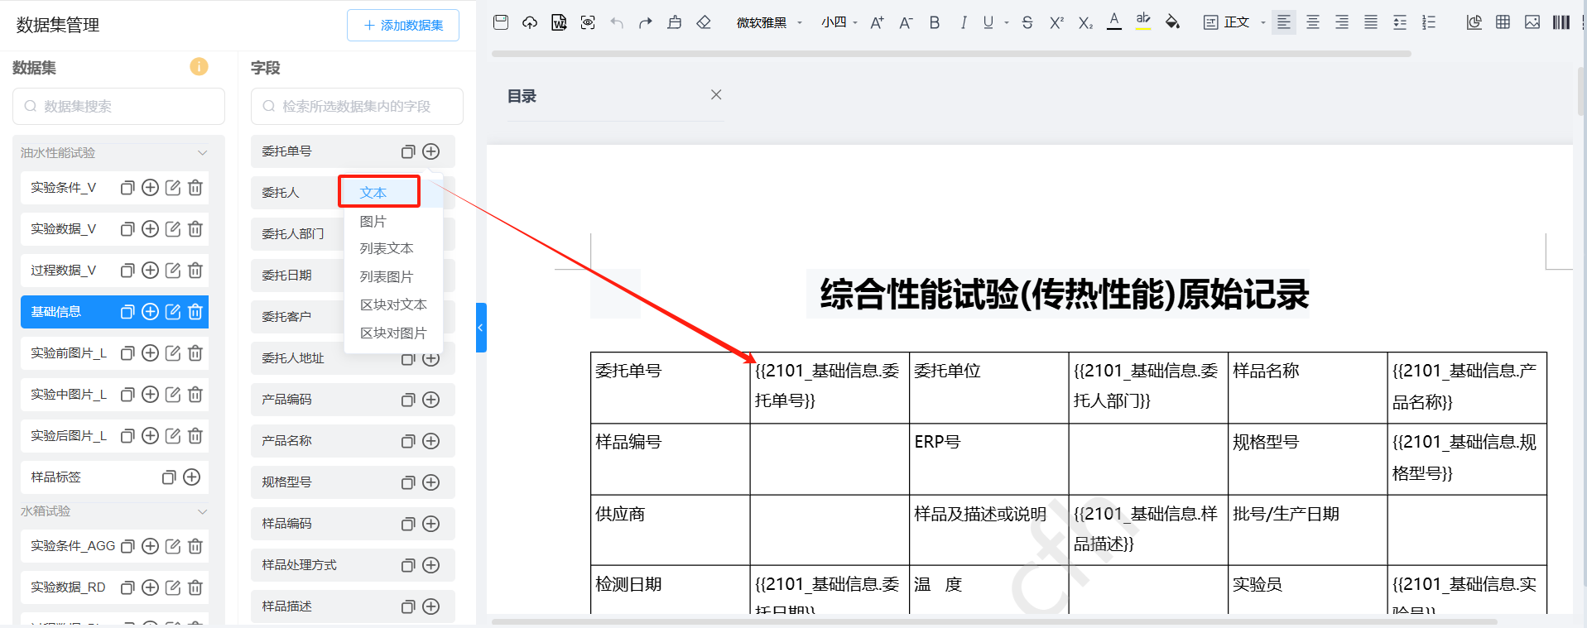Increase font size with A+ icon
Viewport: 1587px width, 628px height.
[877, 22]
